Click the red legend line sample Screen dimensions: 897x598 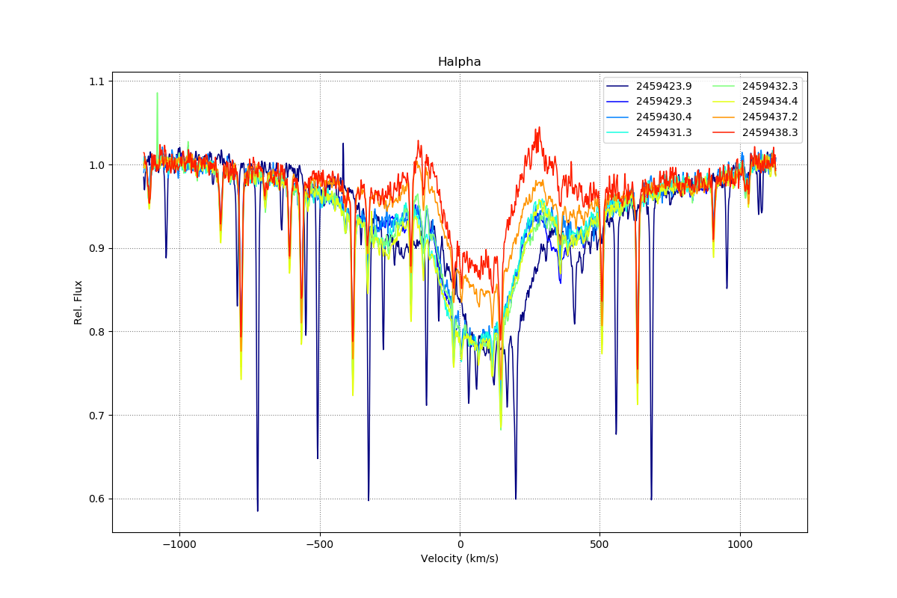point(725,133)
